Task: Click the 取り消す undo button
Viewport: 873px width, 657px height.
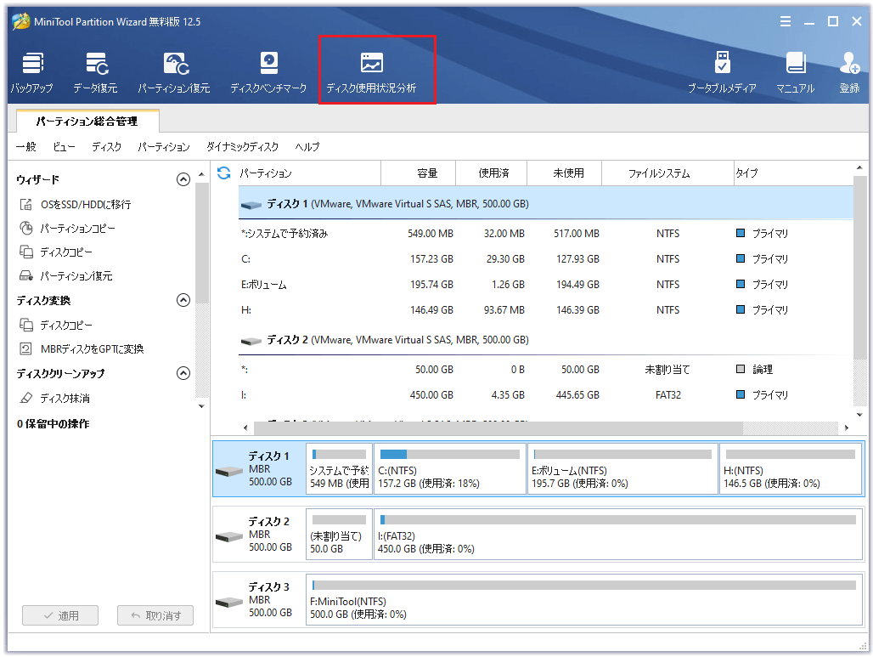Action: pyautogui.click(x=155, y=615)
